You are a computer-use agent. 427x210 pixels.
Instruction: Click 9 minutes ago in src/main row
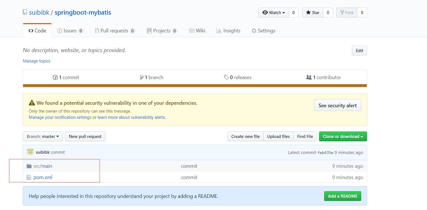point(348,166)
